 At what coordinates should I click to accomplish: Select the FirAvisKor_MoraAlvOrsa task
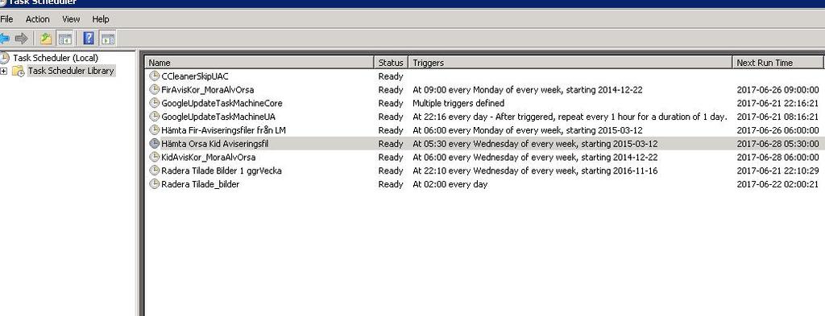(207, 90)
